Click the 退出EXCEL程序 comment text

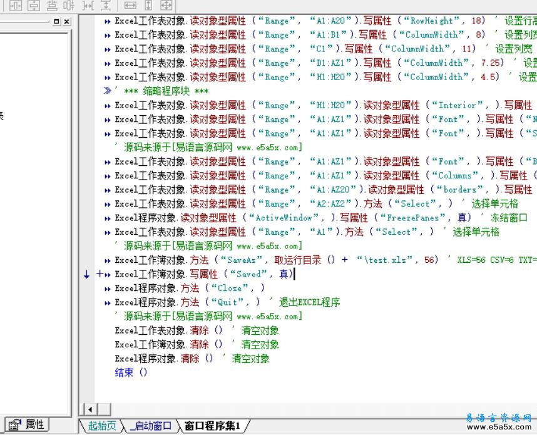310,302
